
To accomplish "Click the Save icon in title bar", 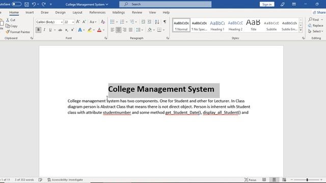I will click(x=26, y=4).
